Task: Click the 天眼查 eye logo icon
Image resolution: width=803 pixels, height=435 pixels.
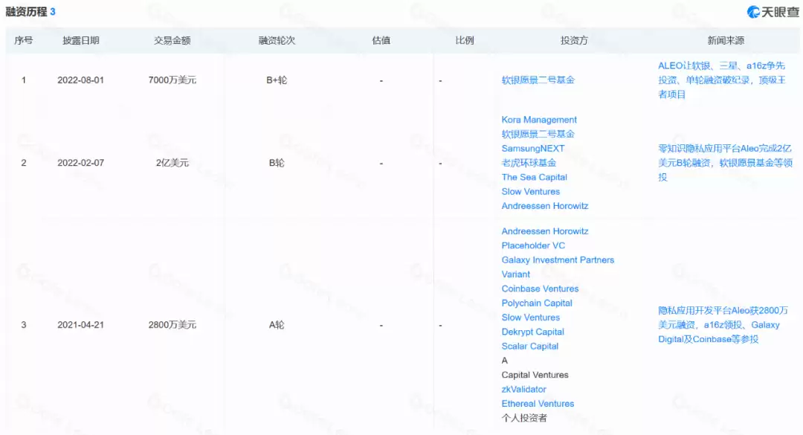Action: [x=752, y=11]
